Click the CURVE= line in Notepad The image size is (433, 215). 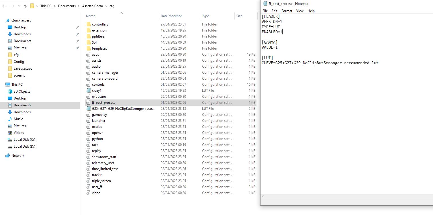[320, 63]
